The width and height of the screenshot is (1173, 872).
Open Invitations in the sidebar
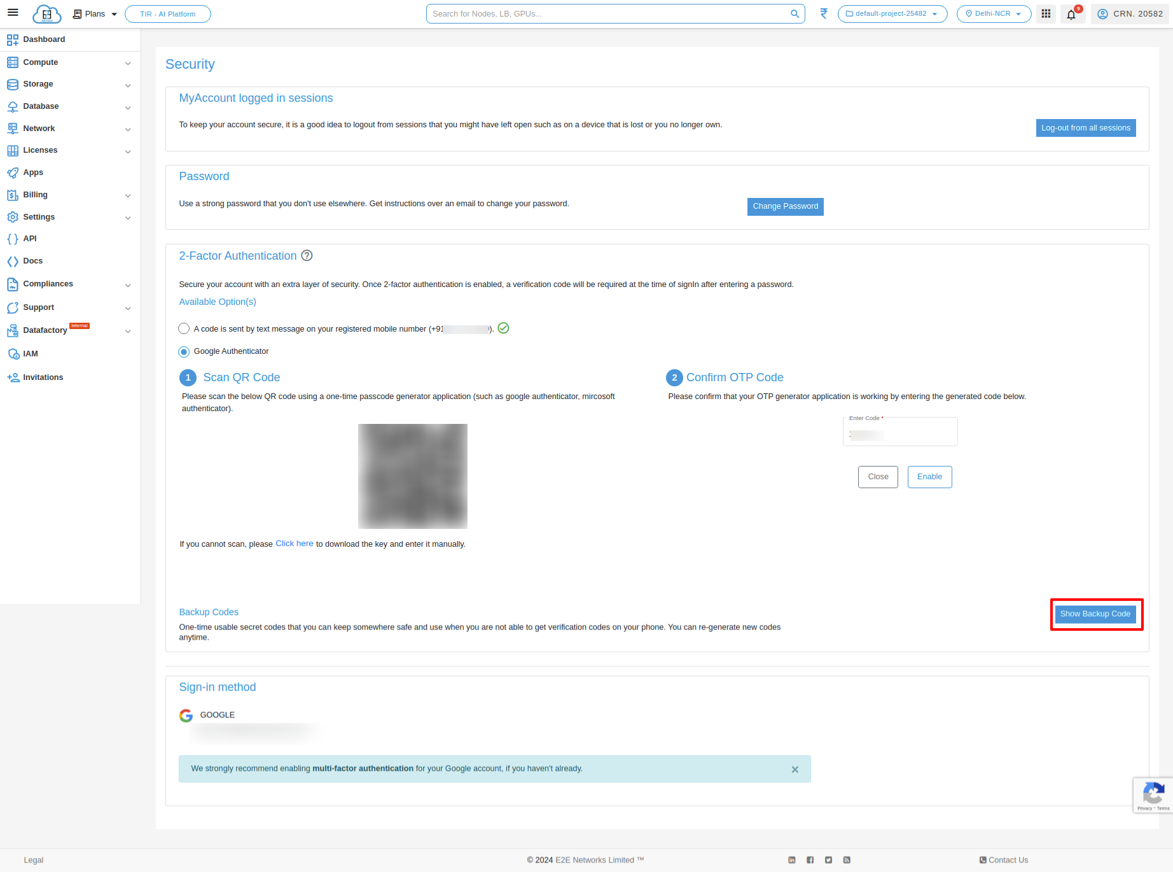43,377
